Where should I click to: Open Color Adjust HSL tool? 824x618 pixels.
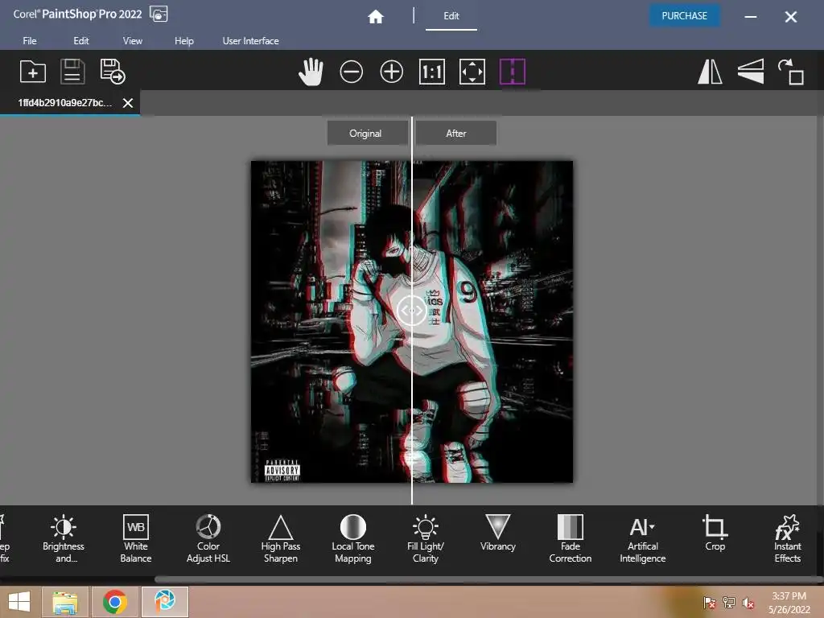[208, 538]
